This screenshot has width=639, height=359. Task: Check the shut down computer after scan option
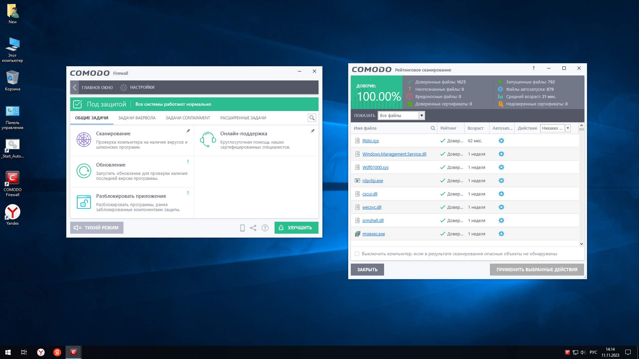pos(357,254)
